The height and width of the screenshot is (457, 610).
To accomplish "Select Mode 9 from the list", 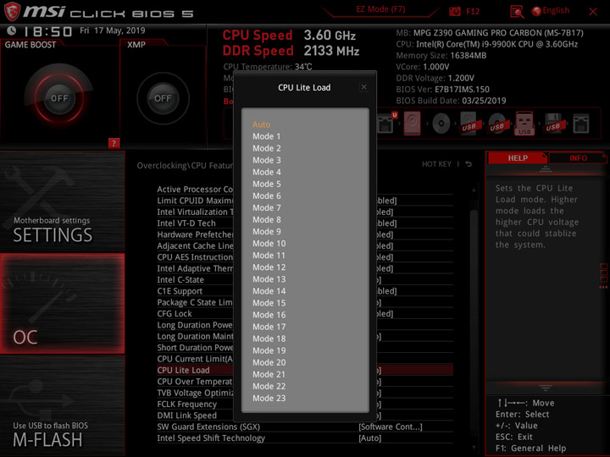I will click(267, 232).
